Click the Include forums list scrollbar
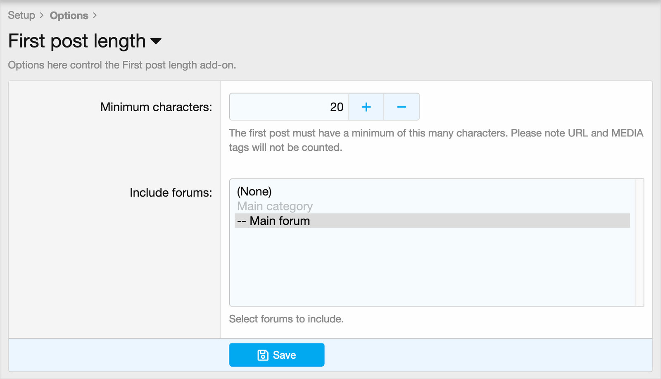The width and height of the screenshot is (661, 379). [640, 243]
